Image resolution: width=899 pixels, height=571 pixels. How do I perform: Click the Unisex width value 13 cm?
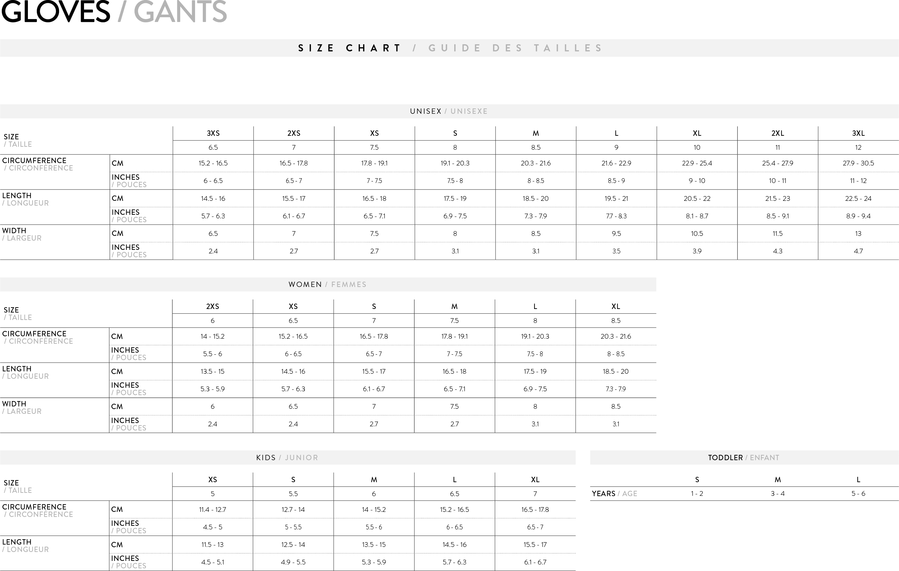[858, 234]
